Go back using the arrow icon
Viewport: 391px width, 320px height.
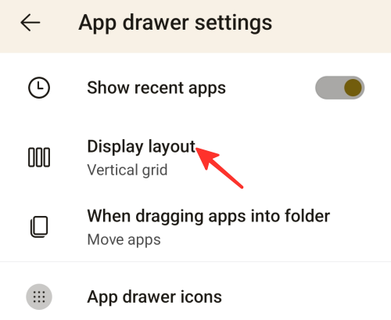30,23
